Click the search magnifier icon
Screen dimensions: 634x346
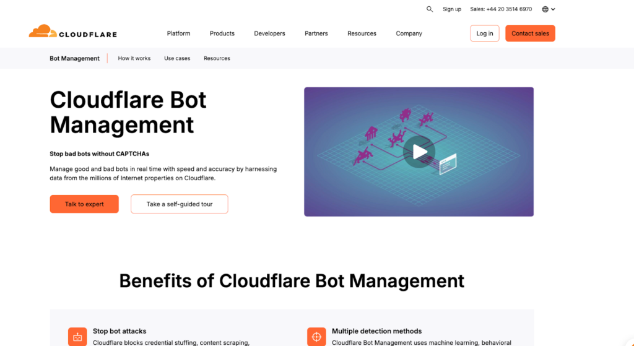(430, 9)
